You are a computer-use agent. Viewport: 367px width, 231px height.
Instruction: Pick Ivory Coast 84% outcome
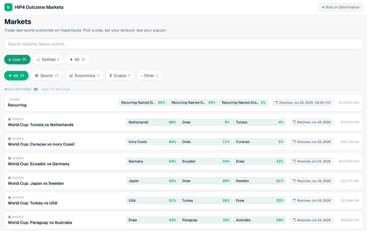152,142
